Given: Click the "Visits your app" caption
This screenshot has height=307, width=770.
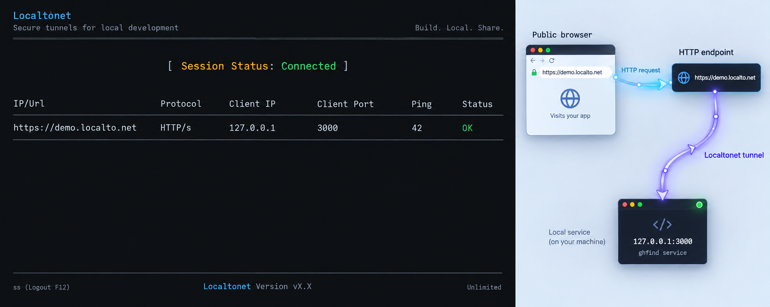Looking at the screenshot, I should 570,116.
